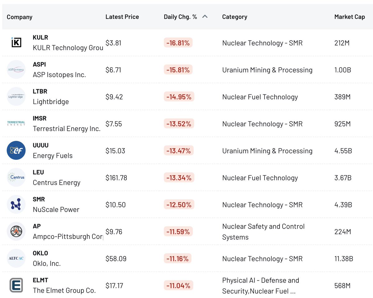Image resolution: width=373 pixels, height=298 pixels.
Task: Click the Oklo ALTC AC logo
Action: tap(16, 258)
